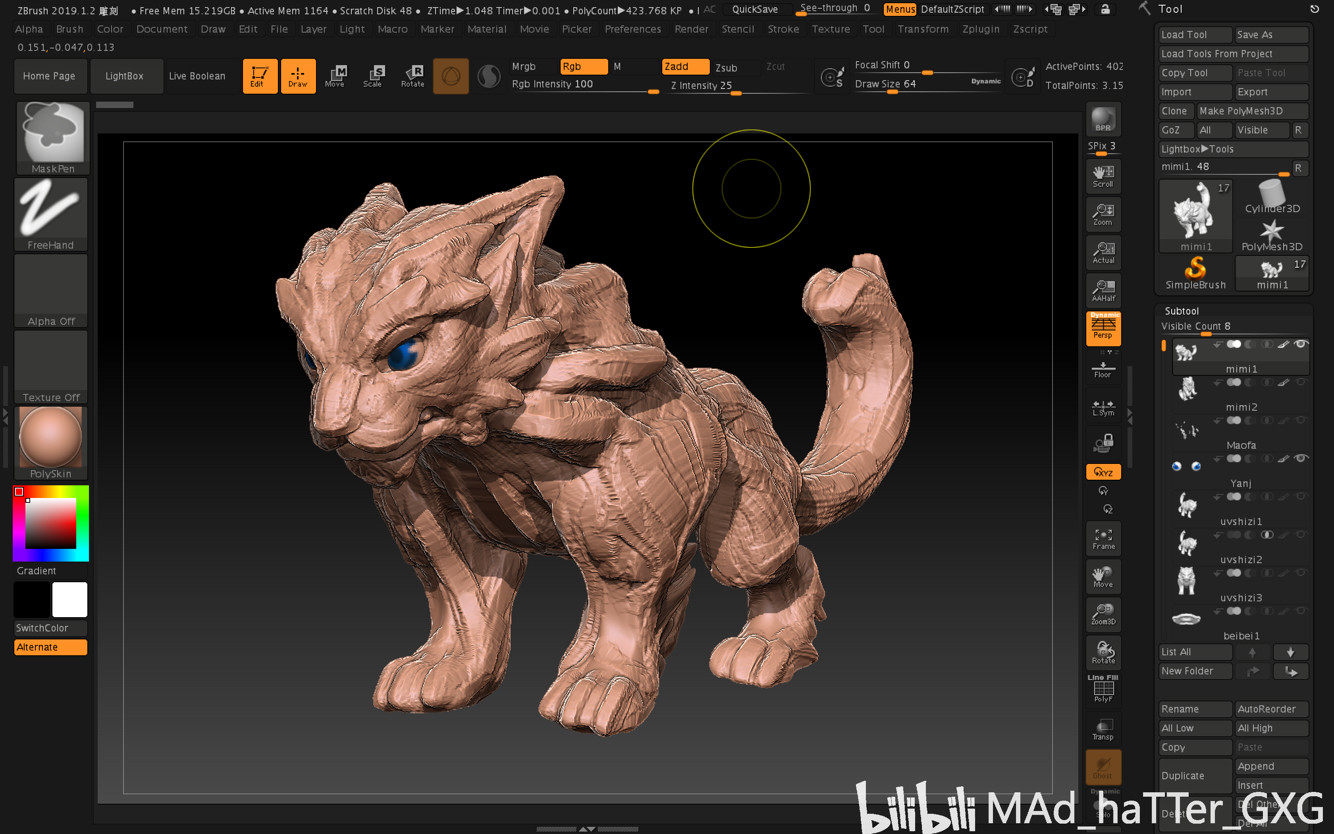This screenshot has height=834, width=1334.
Task: Open the Stroke menu
Action: (783, 29)
